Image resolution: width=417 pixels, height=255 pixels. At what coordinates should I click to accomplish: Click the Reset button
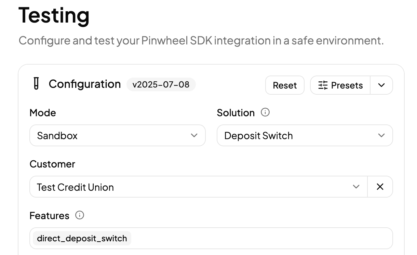pos(285,85)
